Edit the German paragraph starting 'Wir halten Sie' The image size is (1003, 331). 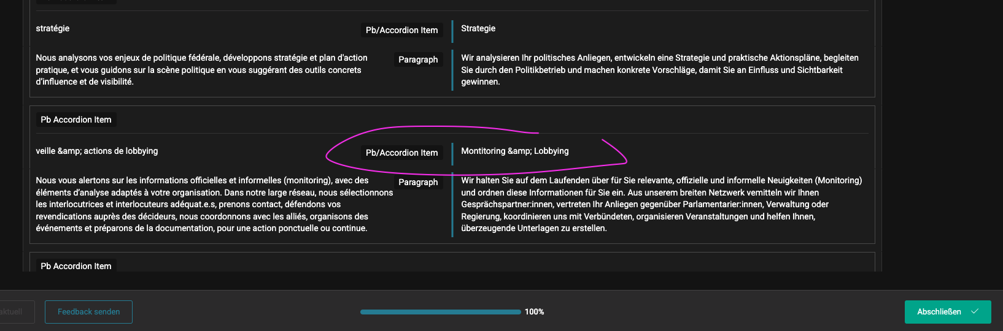664,204
